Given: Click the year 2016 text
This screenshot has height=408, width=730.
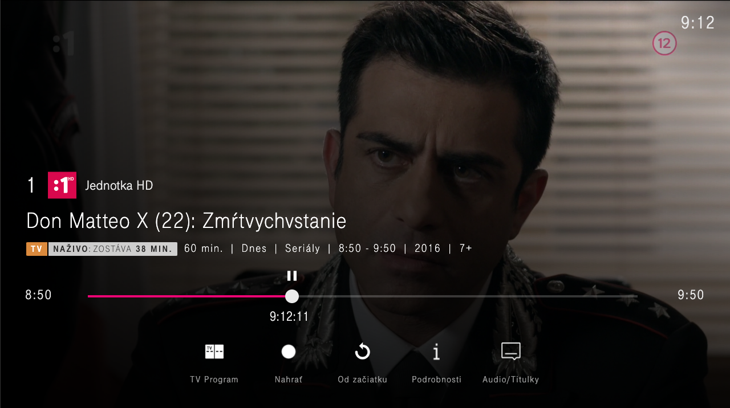Looking at the screenshot, I should [428, 249].
